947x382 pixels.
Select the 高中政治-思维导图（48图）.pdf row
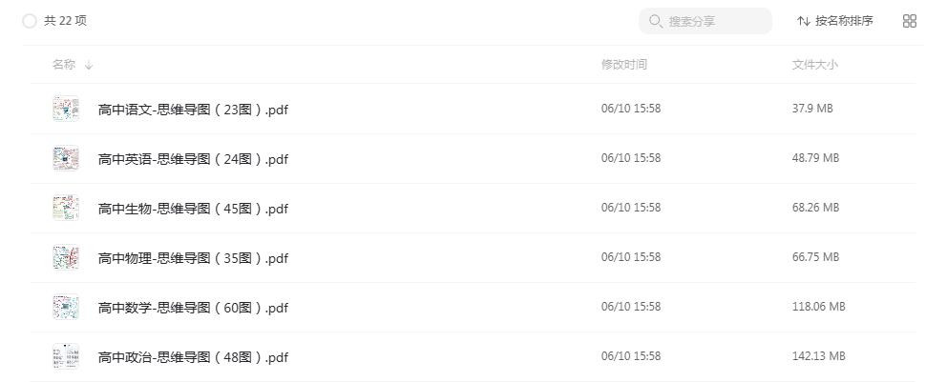tap(473, 356)
